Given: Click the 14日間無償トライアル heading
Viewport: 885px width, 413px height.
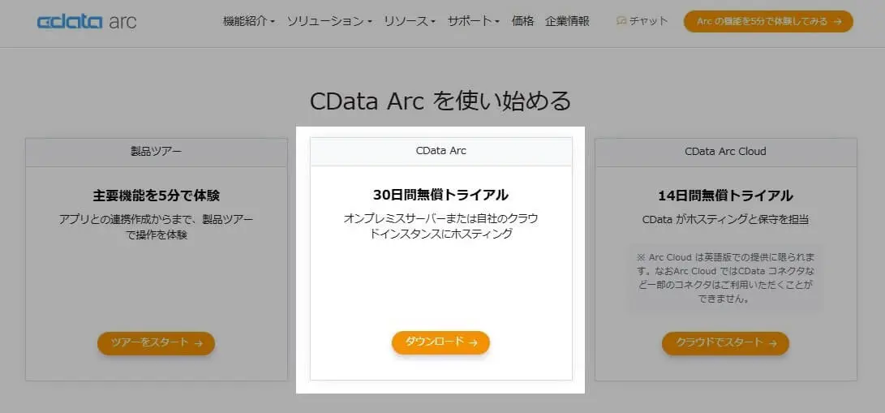Looking at the screenshot, I should tap(725, 196).
